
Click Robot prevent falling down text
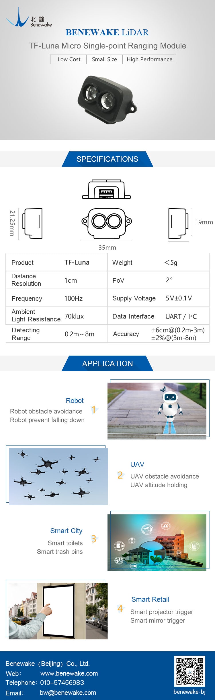(x=47, y=420)
